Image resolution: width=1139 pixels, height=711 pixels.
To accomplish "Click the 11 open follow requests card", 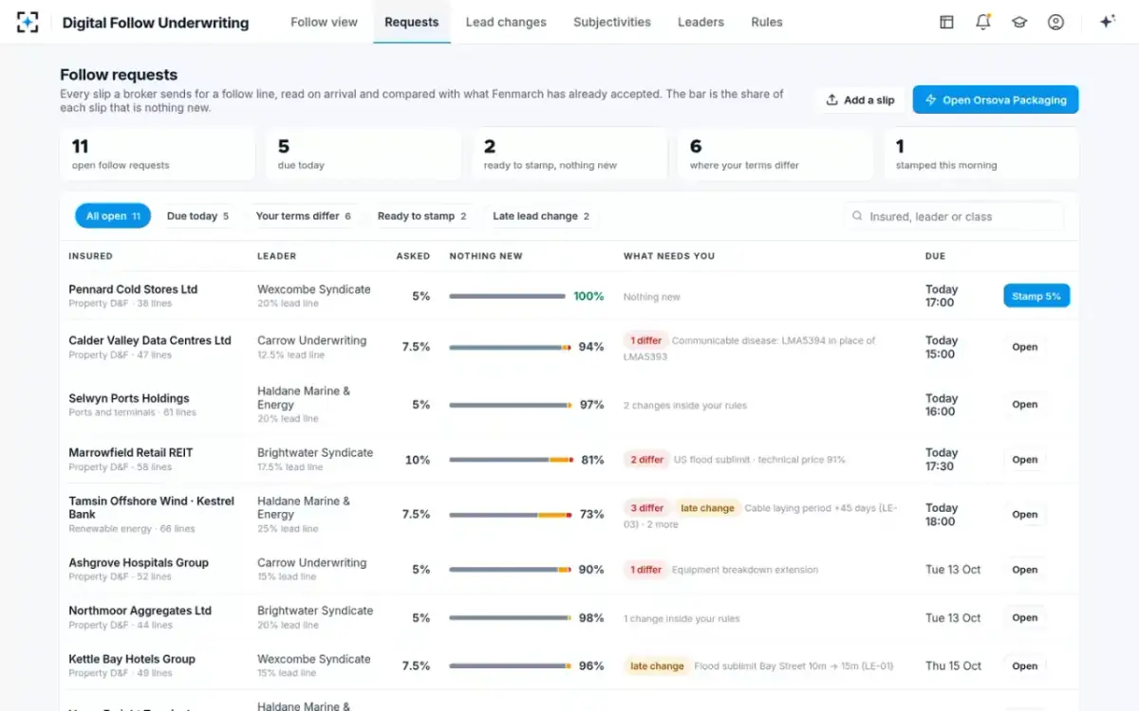I will coord(158,155).
